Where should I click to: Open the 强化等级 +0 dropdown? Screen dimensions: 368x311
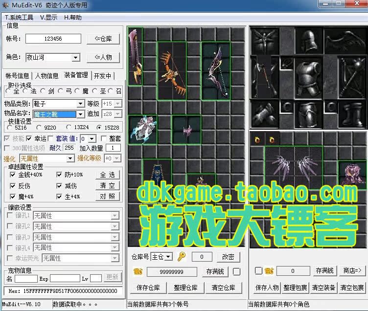click(x=117, y=158)
